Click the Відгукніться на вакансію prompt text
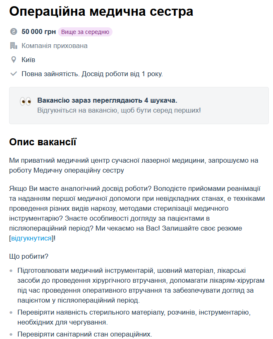Image resolution: width=273 pixels, height=339 pixels. (x=119, y=111)
